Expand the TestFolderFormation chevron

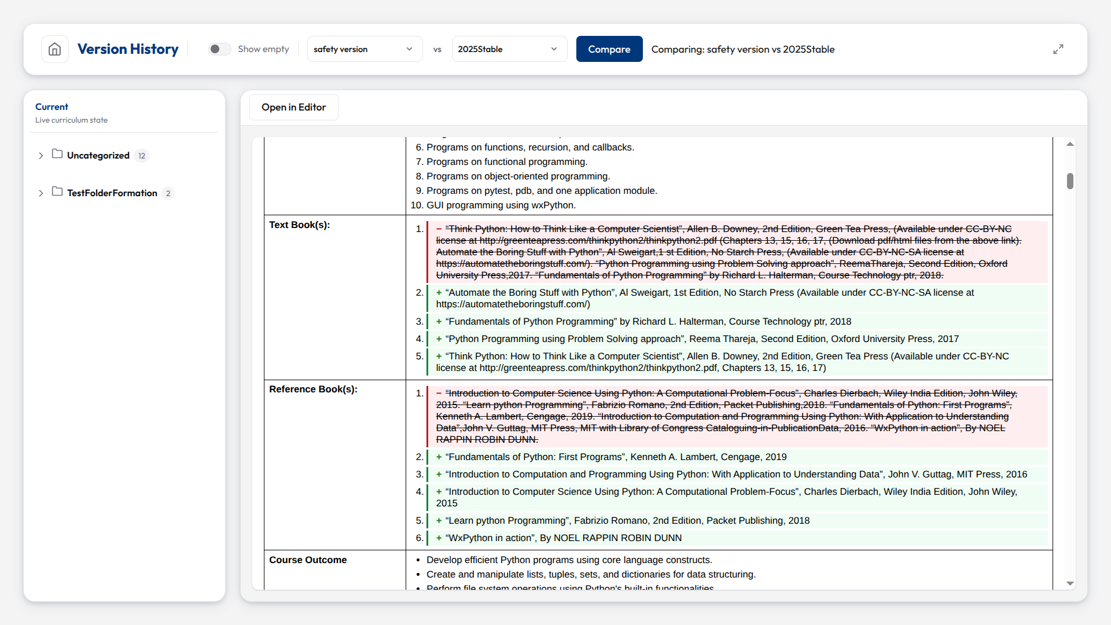coord(41,193)
